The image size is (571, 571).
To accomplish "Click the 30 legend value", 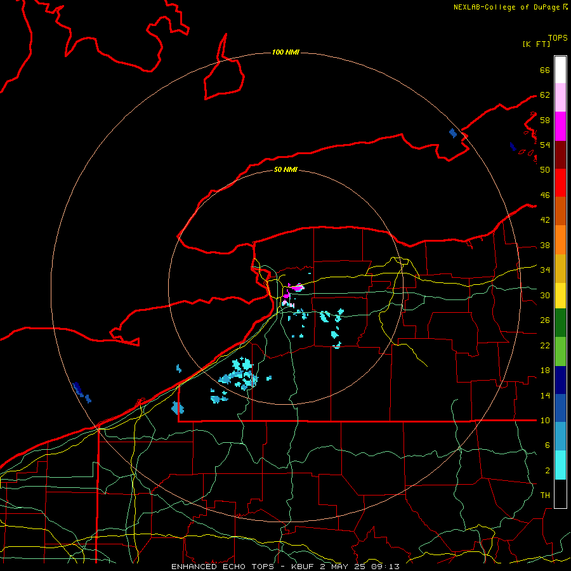I will tap(545, 295).
